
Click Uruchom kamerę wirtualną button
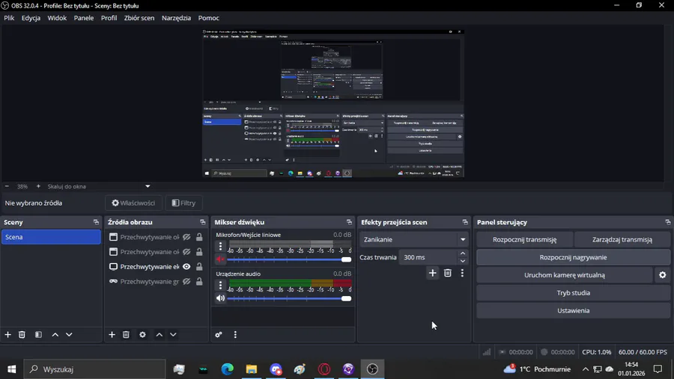coord(565,275)
